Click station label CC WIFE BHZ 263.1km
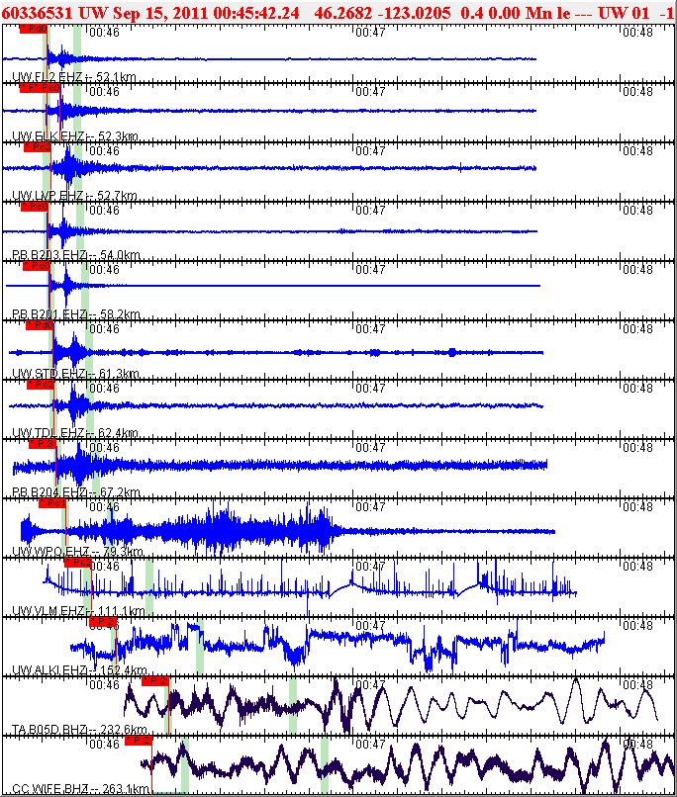Image resolution: width=677 pixels, height=797 pixels. point(80,789)
